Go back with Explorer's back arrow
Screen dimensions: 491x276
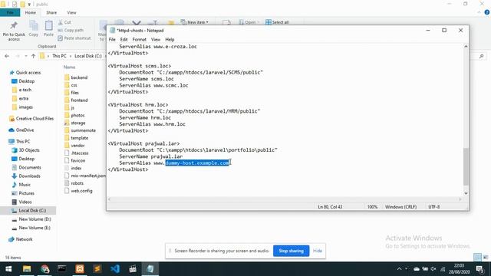[x=7, y=56]
